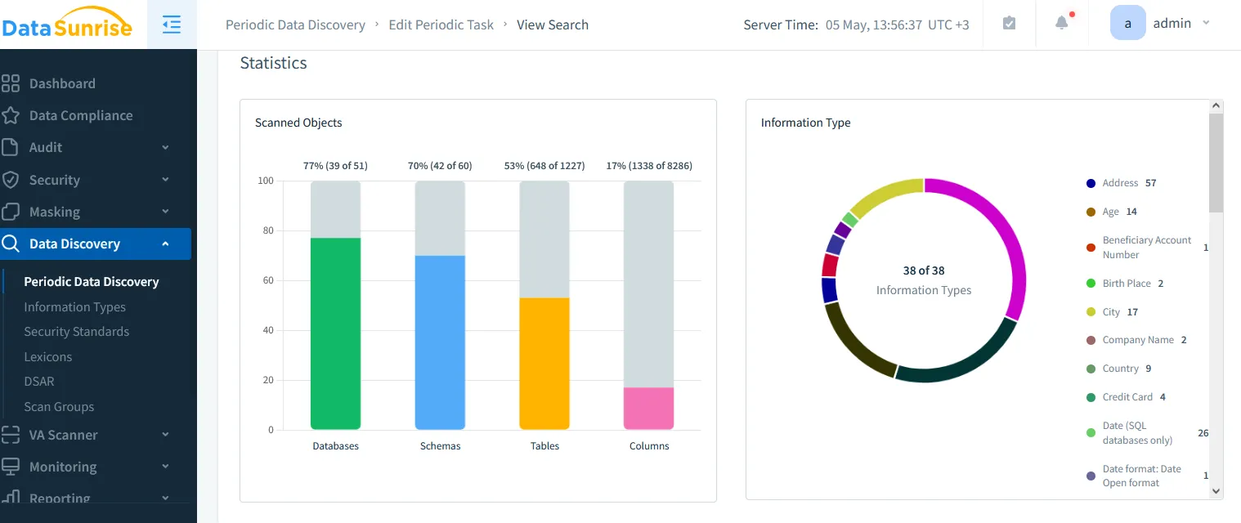Click the Dashboard grid icon
The width and height of the screenshot is (1241, 523).
[x=11, y=83]
